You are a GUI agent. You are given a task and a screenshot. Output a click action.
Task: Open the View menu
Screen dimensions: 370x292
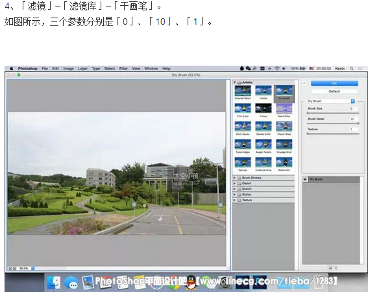(x=136, y=68)
